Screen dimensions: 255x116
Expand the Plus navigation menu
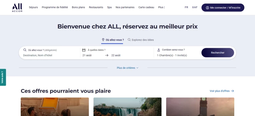[162, 7]
